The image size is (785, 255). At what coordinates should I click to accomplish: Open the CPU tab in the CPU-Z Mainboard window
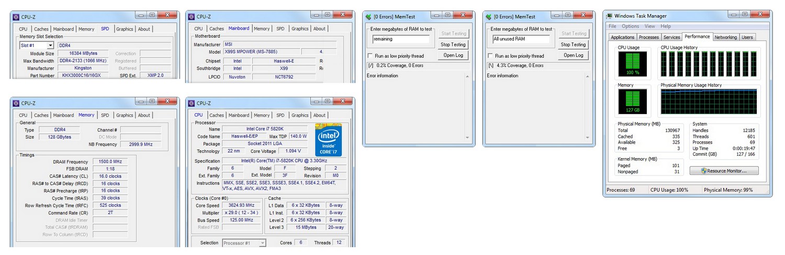(x=198, y=29)
